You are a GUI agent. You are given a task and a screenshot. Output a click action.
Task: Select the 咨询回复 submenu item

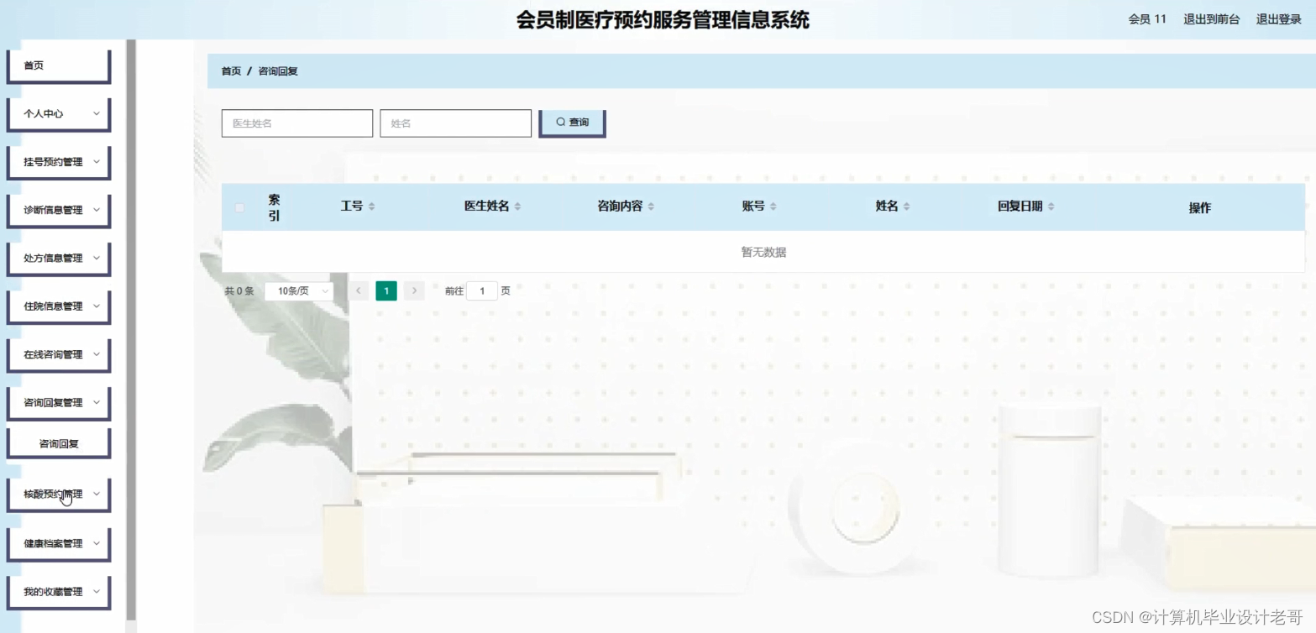coord(59,443)
